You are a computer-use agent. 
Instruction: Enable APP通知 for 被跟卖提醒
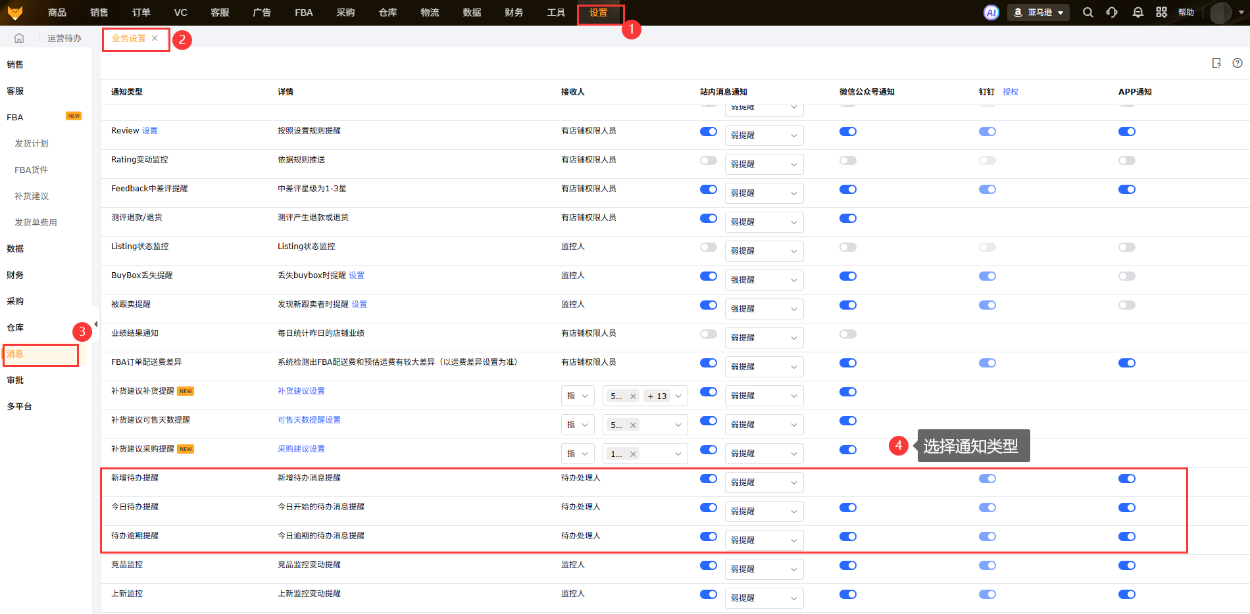(x=1127, y=305)
